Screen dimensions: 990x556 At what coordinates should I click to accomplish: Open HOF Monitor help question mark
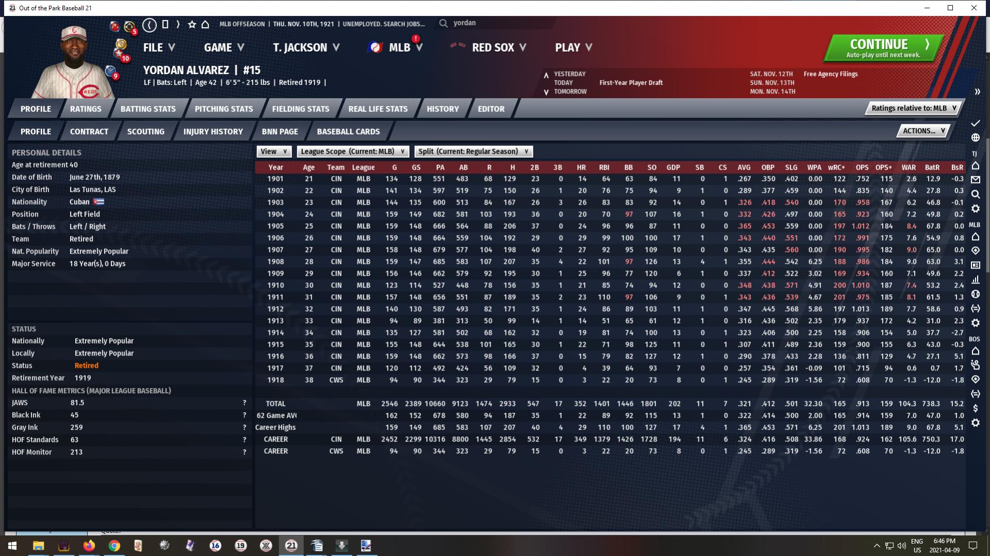point(245,452)
